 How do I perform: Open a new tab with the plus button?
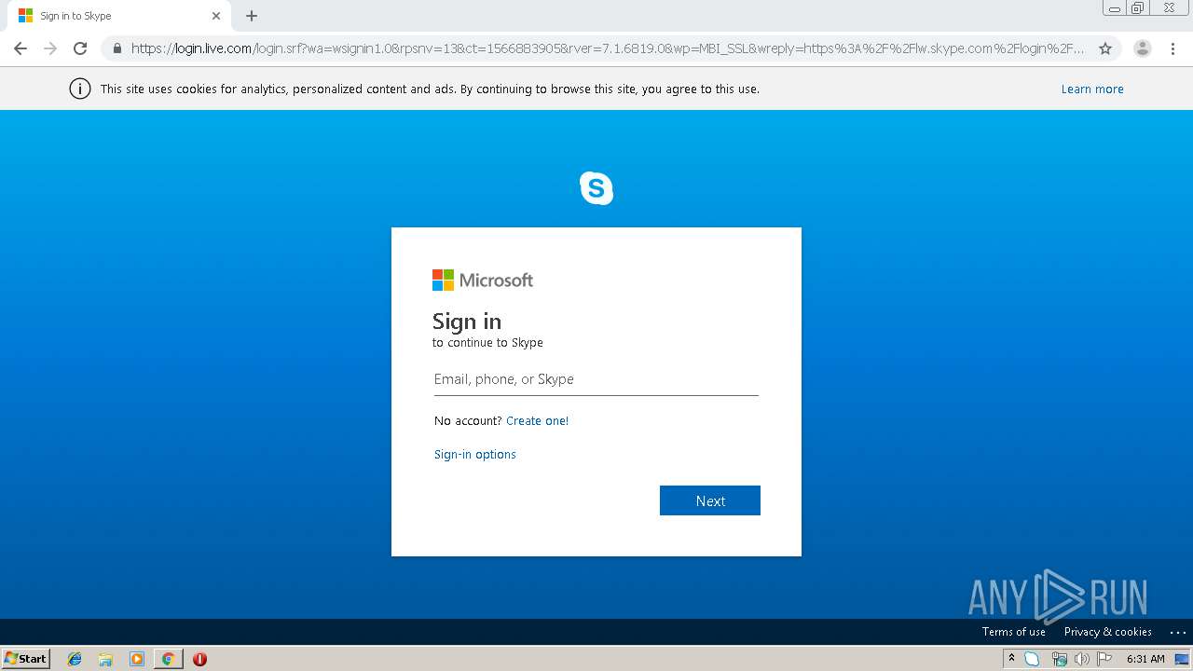click(x=252, y=16)
